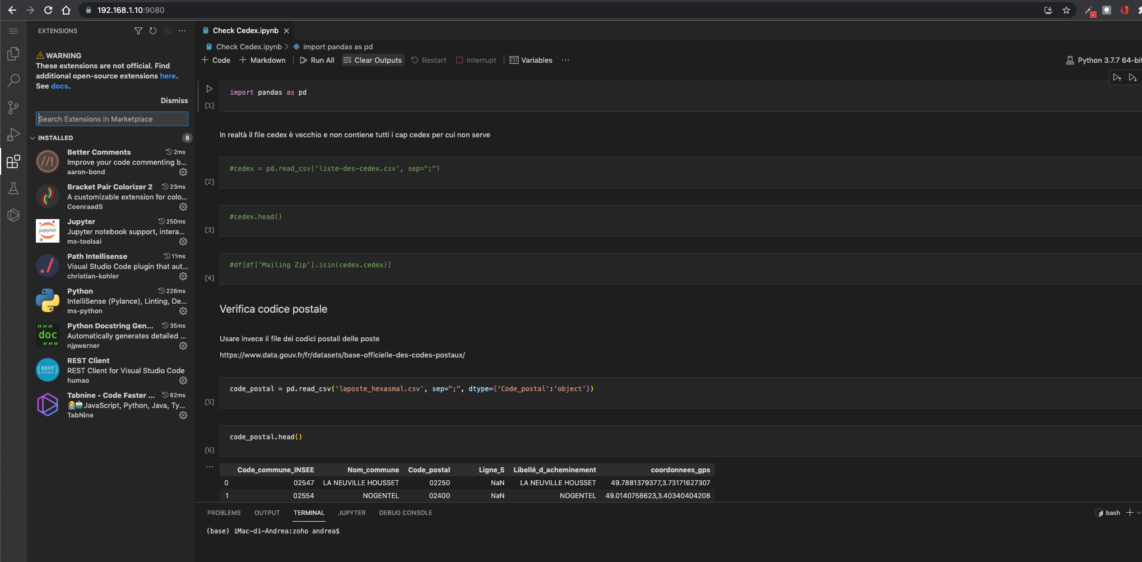Open Python extension manage gear
This screenshot has height=562, width=1142.
coord(183,311)
